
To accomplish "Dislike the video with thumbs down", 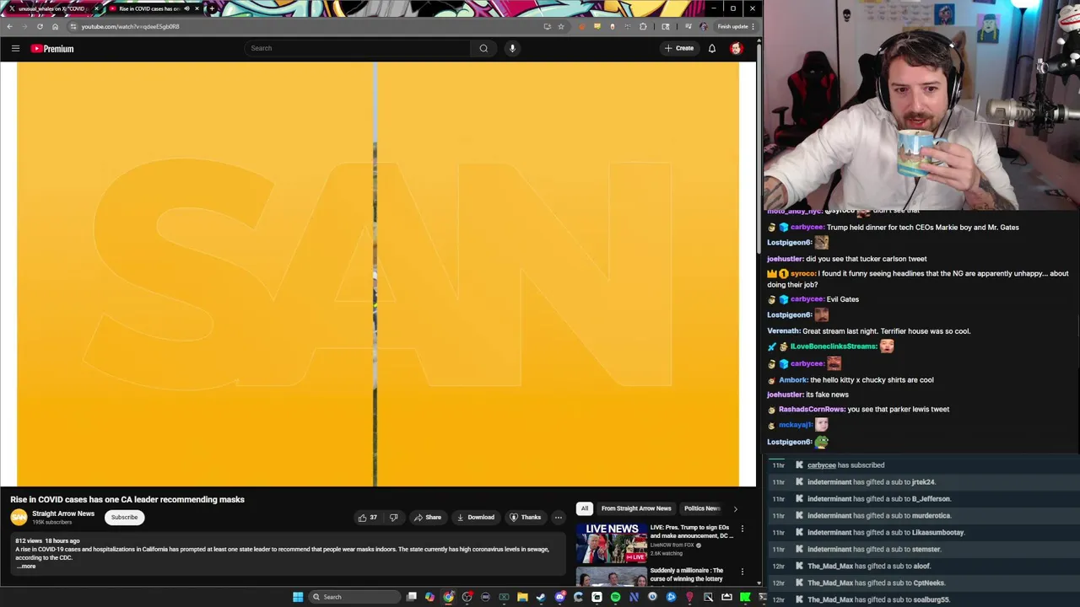I will coord(393,517).
